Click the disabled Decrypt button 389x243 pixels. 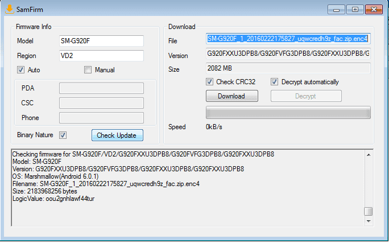pos(306,96)
